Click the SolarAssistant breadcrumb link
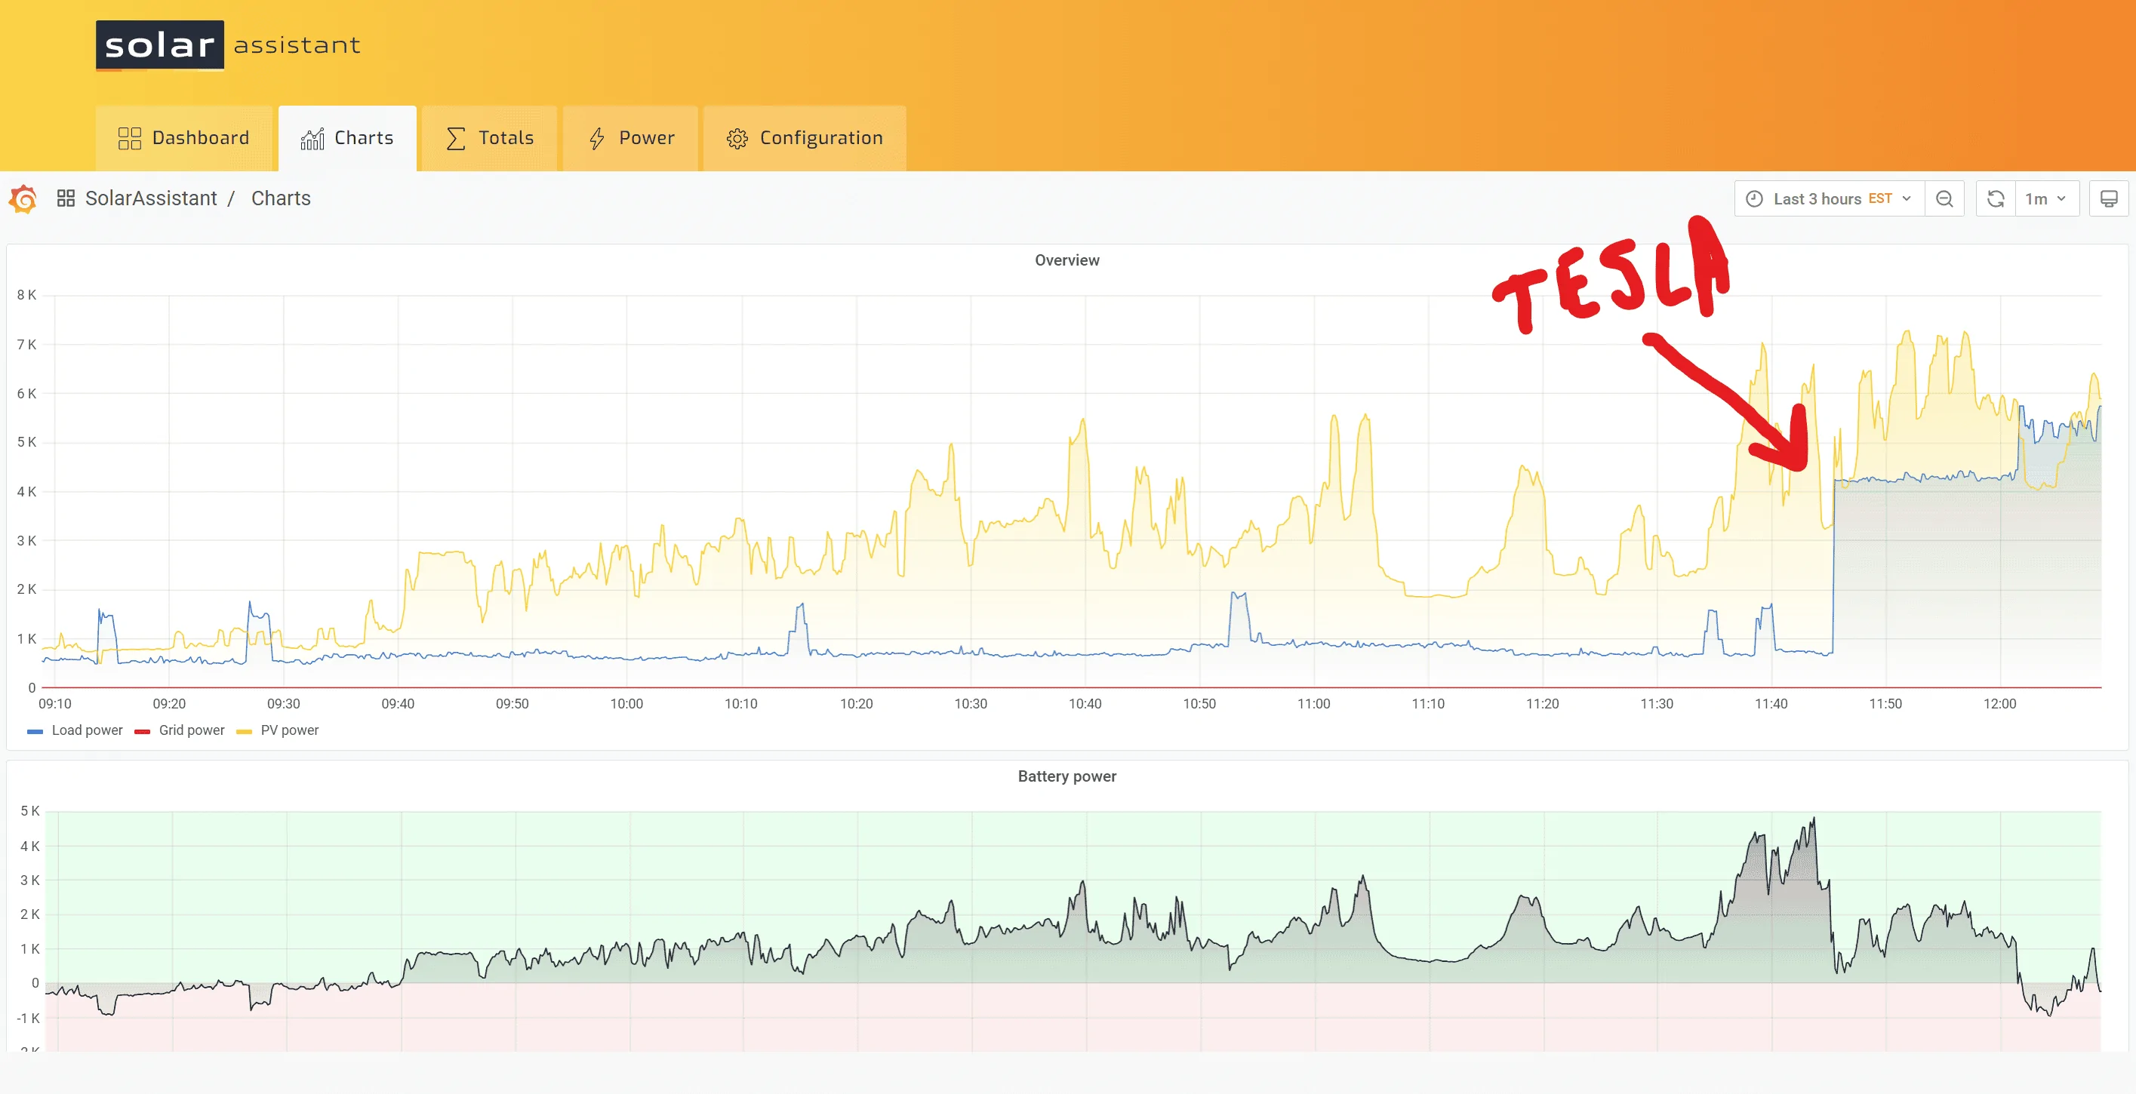 [151, 199]
